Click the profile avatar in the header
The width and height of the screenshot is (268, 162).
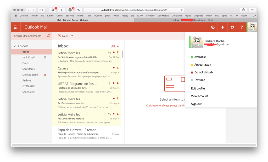click(x=252, y=27)
